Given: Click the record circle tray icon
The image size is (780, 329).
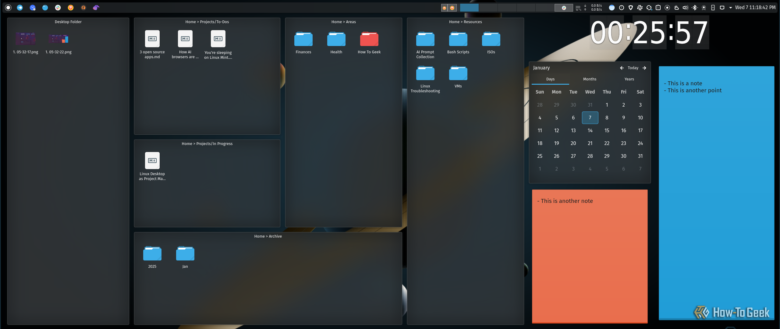Looking at the screenshot, I should click(x=667, y=8).
